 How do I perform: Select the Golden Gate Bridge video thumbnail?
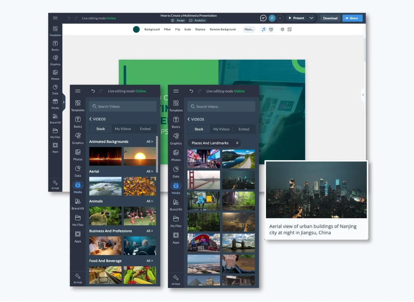coord(204,180)
